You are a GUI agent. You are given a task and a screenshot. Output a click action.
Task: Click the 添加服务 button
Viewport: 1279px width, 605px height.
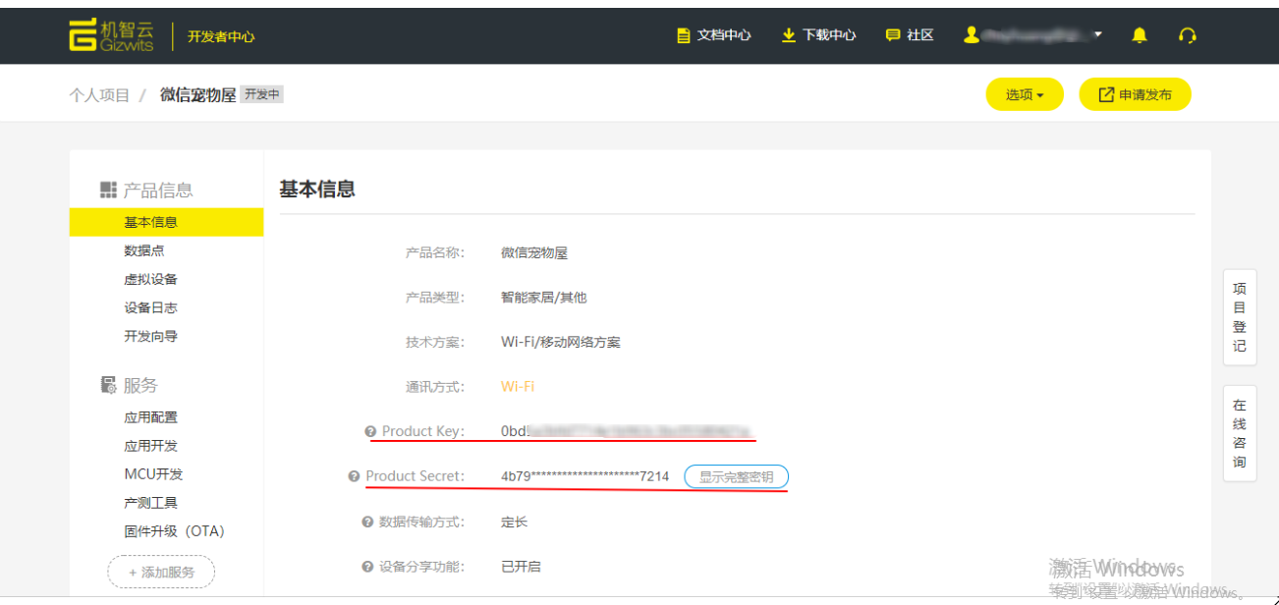[x=161, y=572]
